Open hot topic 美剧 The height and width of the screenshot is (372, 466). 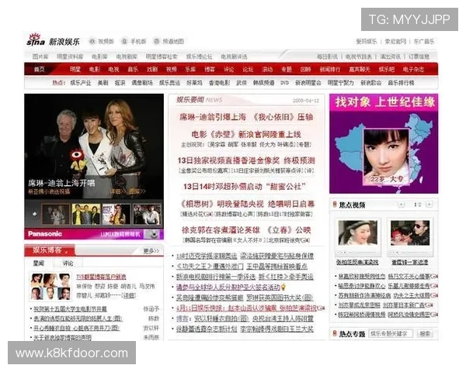tap(103, 83)
